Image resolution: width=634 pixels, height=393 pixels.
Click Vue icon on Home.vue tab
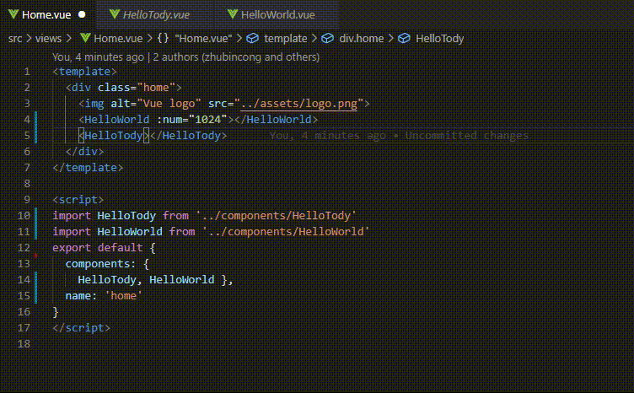coord(13,14)
